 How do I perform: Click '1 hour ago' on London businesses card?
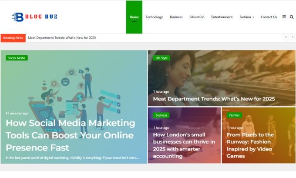[161, 128]
